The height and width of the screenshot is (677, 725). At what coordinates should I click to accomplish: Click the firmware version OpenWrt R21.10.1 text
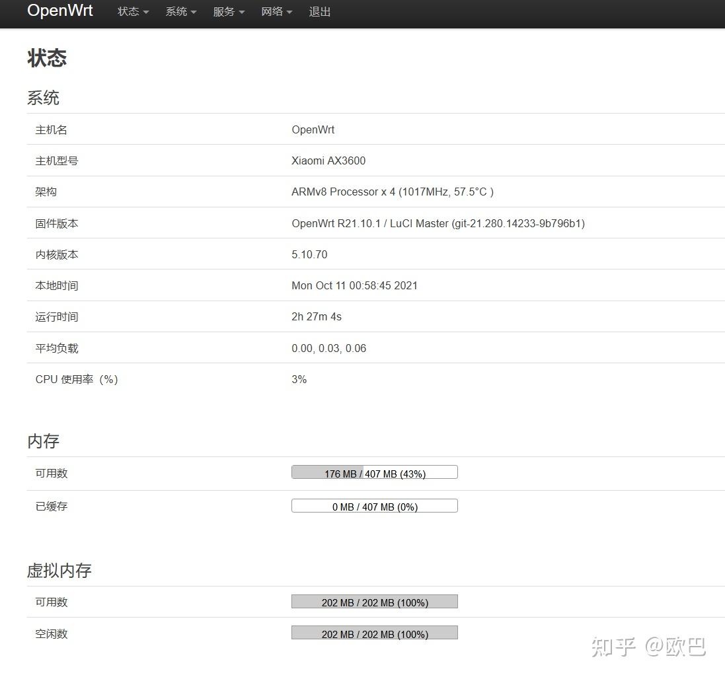click(x=438, y=223)
